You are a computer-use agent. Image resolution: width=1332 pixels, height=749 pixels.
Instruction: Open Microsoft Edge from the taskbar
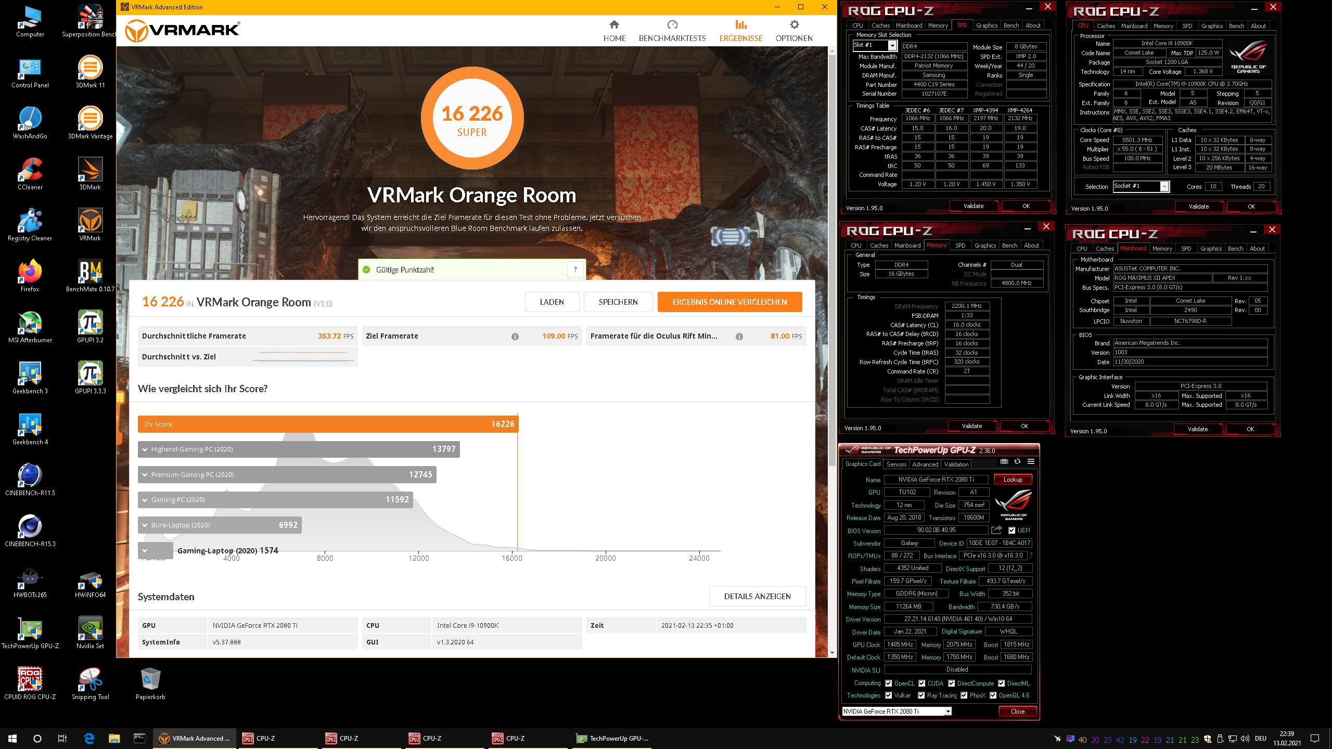point(89,739)
